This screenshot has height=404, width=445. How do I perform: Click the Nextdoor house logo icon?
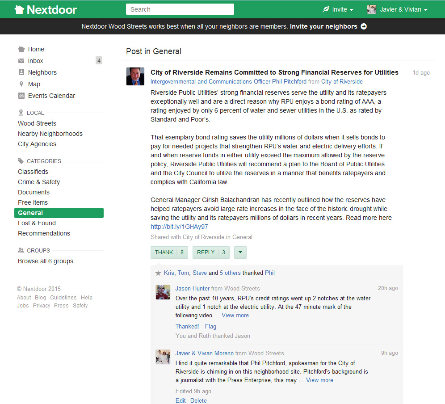[x=19, y=9]
